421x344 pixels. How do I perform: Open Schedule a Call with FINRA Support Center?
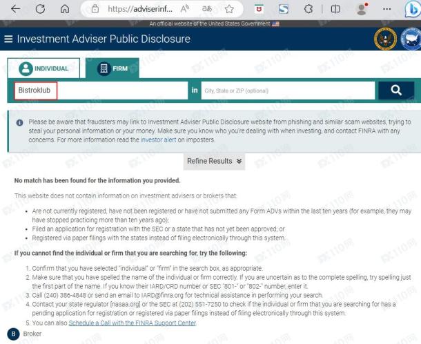pos(133,323)
